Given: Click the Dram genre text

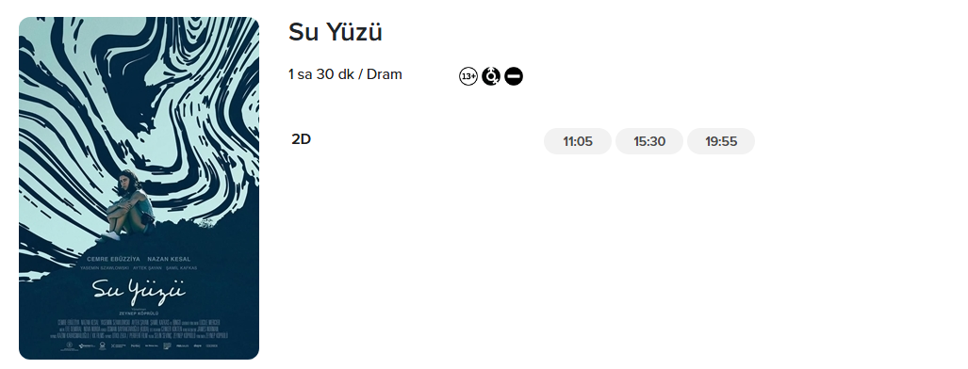Looking at the screenshot, I should (x=384, y=74).
